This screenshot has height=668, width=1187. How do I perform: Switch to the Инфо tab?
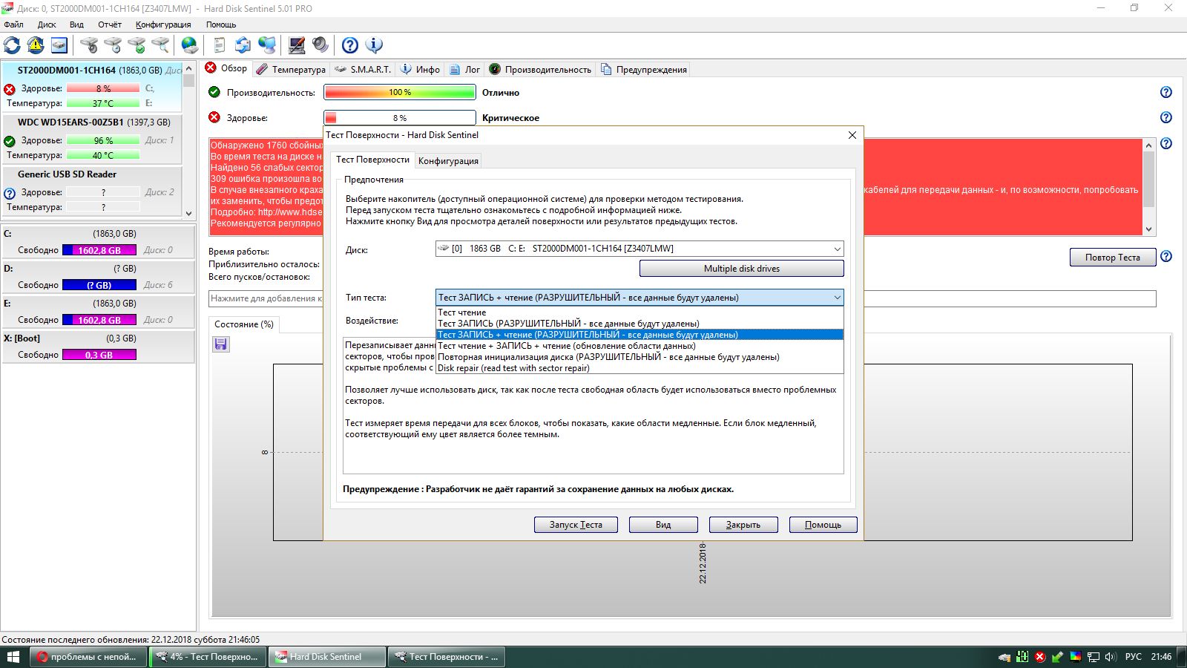[x=420, y=69]
